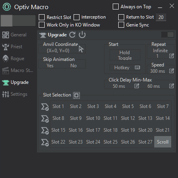Enable the Always on Top checkbox
This screenshot has width=178, height=178.
point(116,7)
